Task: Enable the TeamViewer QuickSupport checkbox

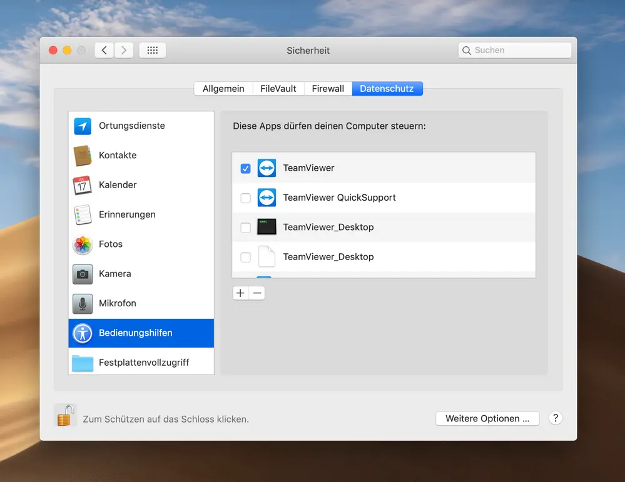Action: coord(245,198)
